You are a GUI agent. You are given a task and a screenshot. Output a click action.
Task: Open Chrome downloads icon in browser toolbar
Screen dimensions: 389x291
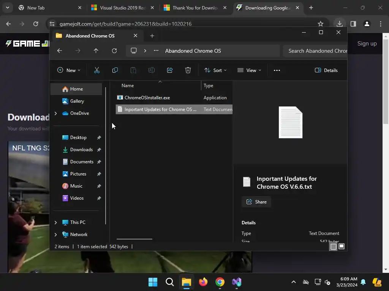click(x=339, y=24)
